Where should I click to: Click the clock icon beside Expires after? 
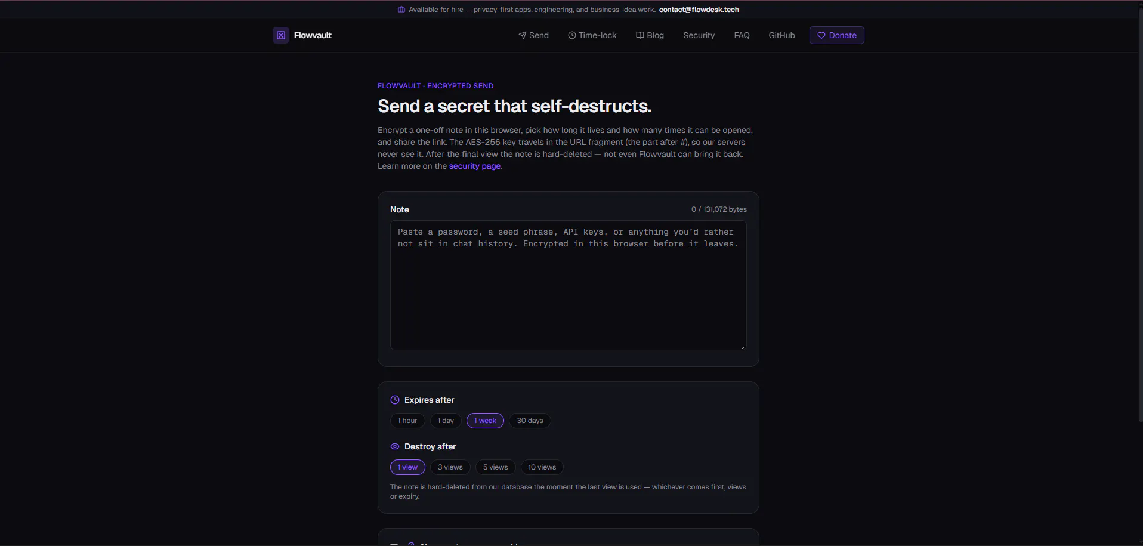[395, 400]
